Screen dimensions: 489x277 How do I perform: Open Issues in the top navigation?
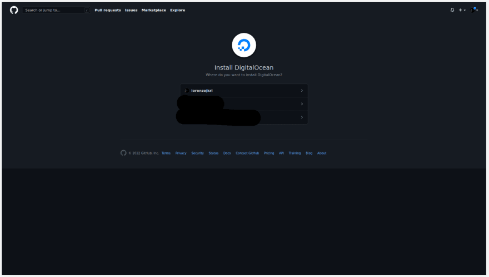[131, 11]
